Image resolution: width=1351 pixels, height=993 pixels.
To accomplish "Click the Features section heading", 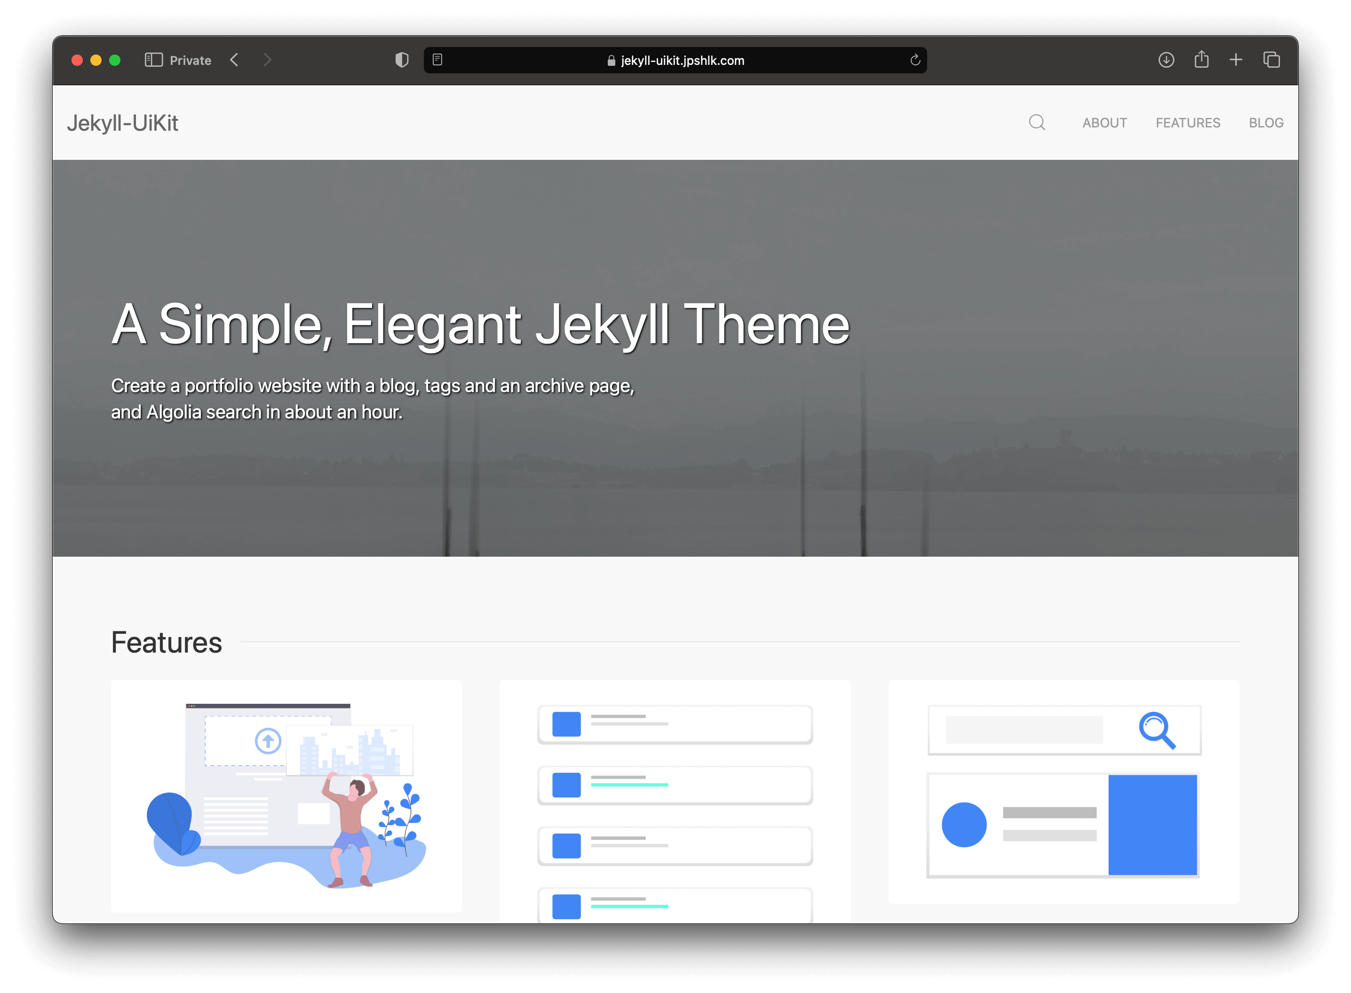I will pyautogui.click(x=167, y=642).
